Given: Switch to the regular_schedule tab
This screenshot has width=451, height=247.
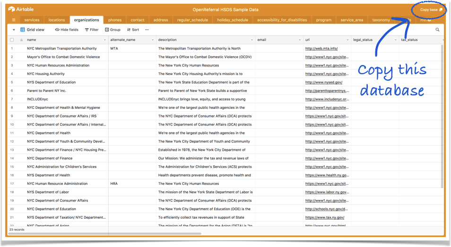Looking at the screenshot, I should click(192, 20).
